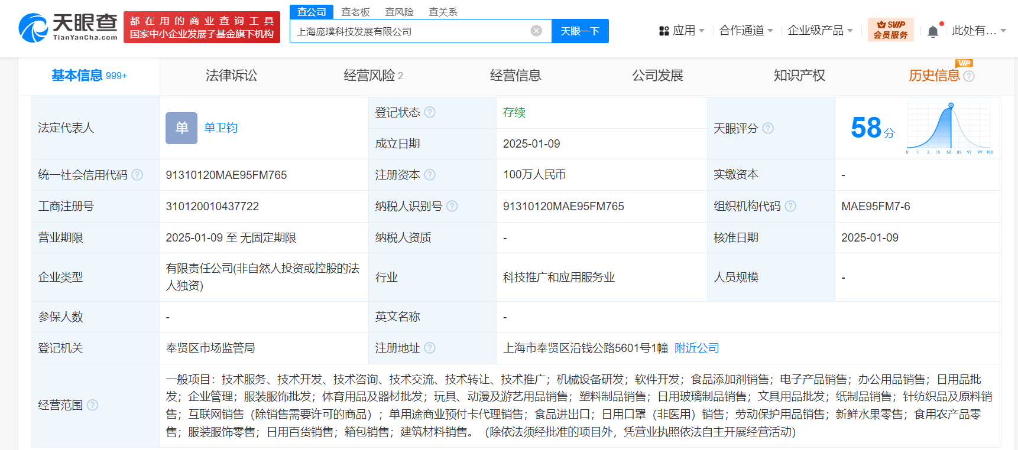Click help icon next to 天眼评分

tap(768, 128)
